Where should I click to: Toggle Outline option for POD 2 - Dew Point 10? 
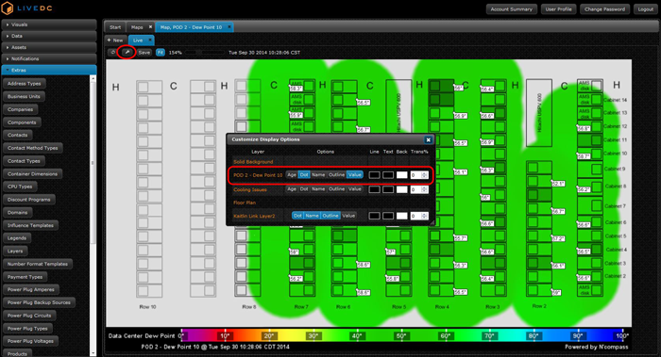point(336,175)
